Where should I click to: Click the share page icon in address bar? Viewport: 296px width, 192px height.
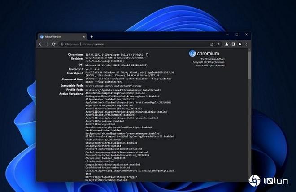tap(212, 44)
